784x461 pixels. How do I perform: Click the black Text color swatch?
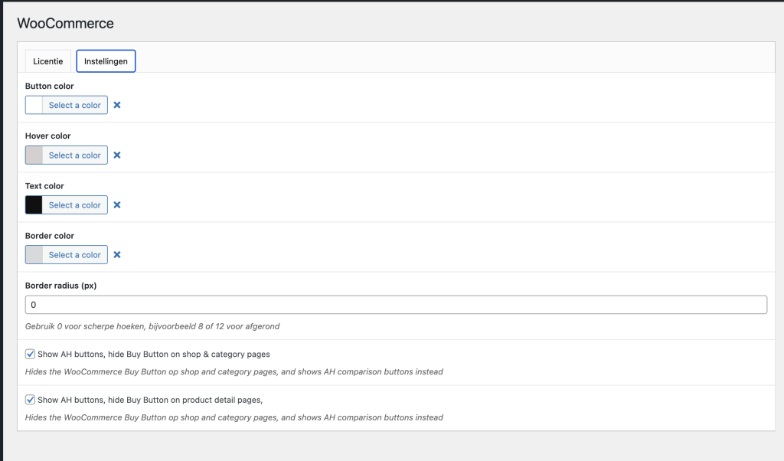pyautogui.click(x=34, y=204)
